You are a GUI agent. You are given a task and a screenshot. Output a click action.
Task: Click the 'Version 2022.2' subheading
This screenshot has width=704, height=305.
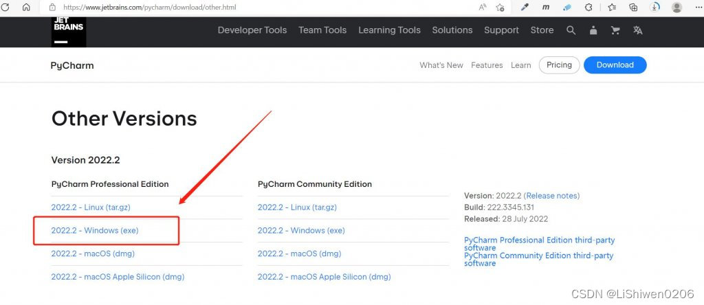85,160
